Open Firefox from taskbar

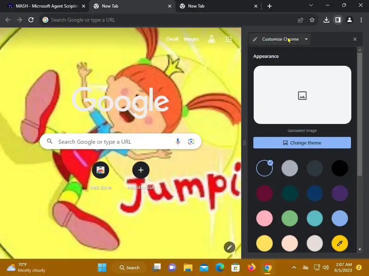coord(251,267)
